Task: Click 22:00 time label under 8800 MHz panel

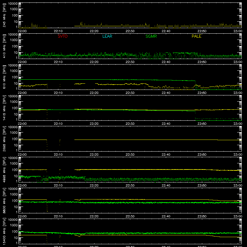Action: click(22, 216)
